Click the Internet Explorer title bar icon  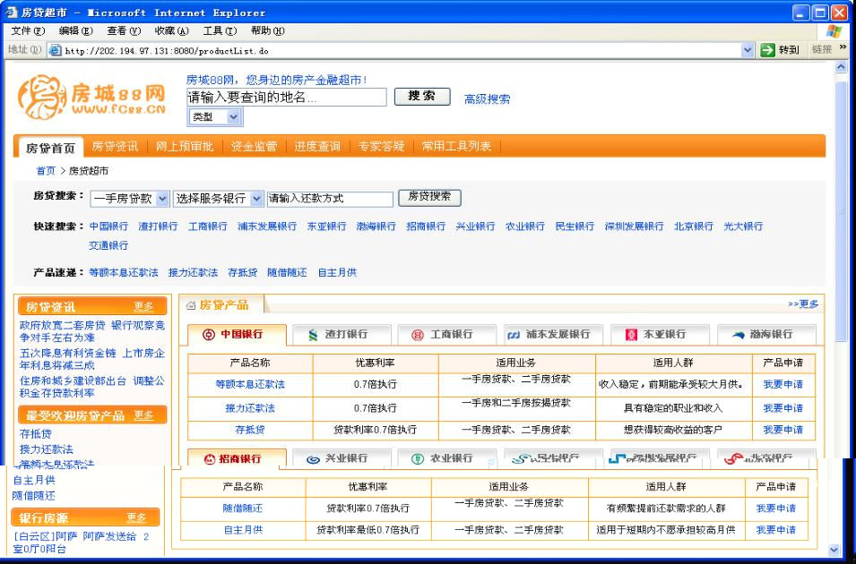pyautogui.click(x=12, y=12)
